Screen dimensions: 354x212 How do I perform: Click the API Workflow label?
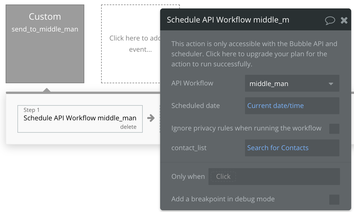point(192,83)
